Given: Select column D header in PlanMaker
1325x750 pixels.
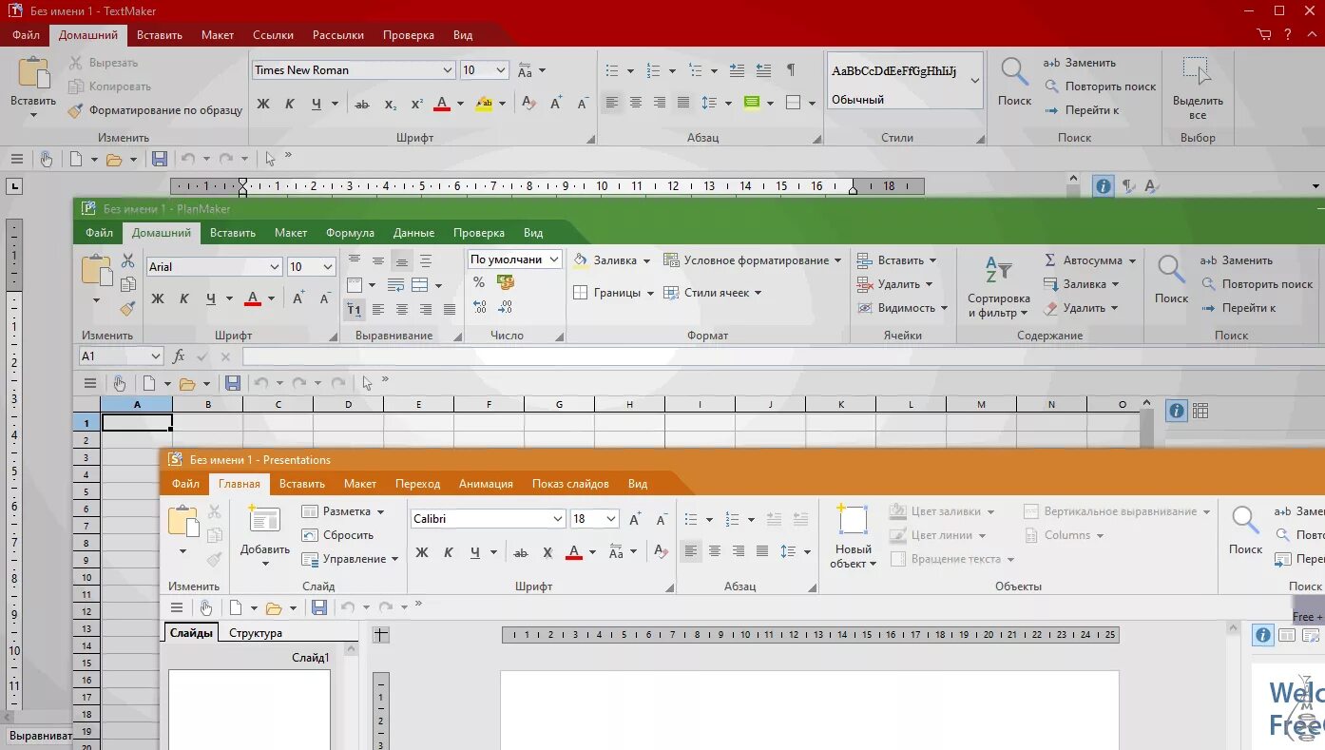Looking at the screenshot, I should [349, 405].
